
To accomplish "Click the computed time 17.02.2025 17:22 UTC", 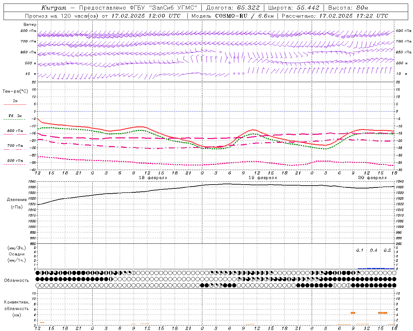I will click(x=354, y=16).
